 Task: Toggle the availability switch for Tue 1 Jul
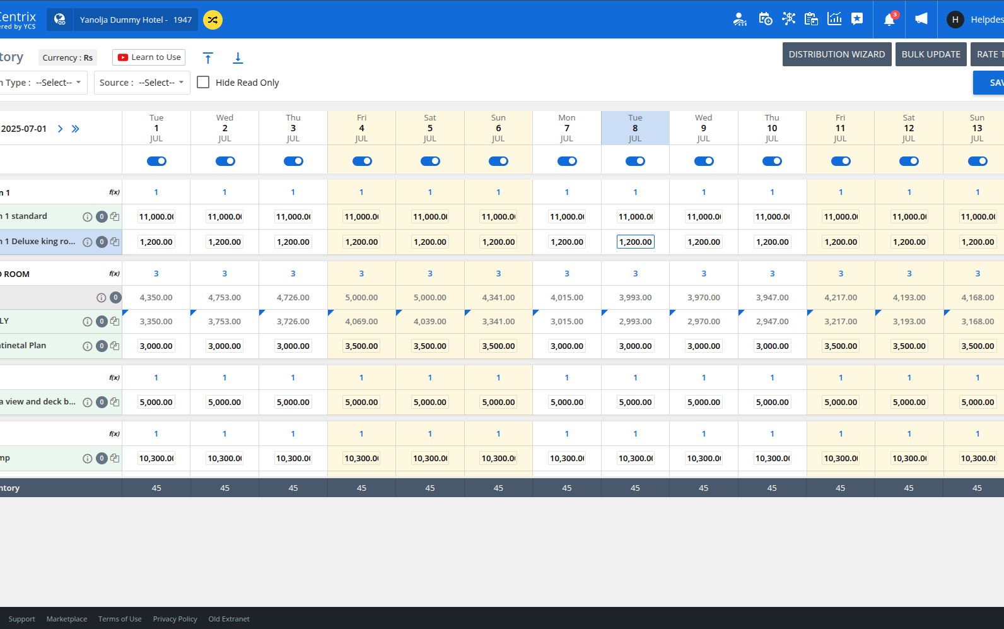pyautogui.click(x=156, y=161)
